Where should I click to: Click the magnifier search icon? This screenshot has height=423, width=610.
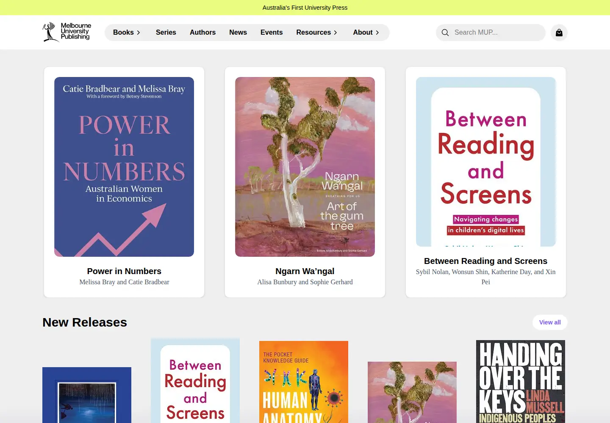pyautogui.click(x=445, y=33)
